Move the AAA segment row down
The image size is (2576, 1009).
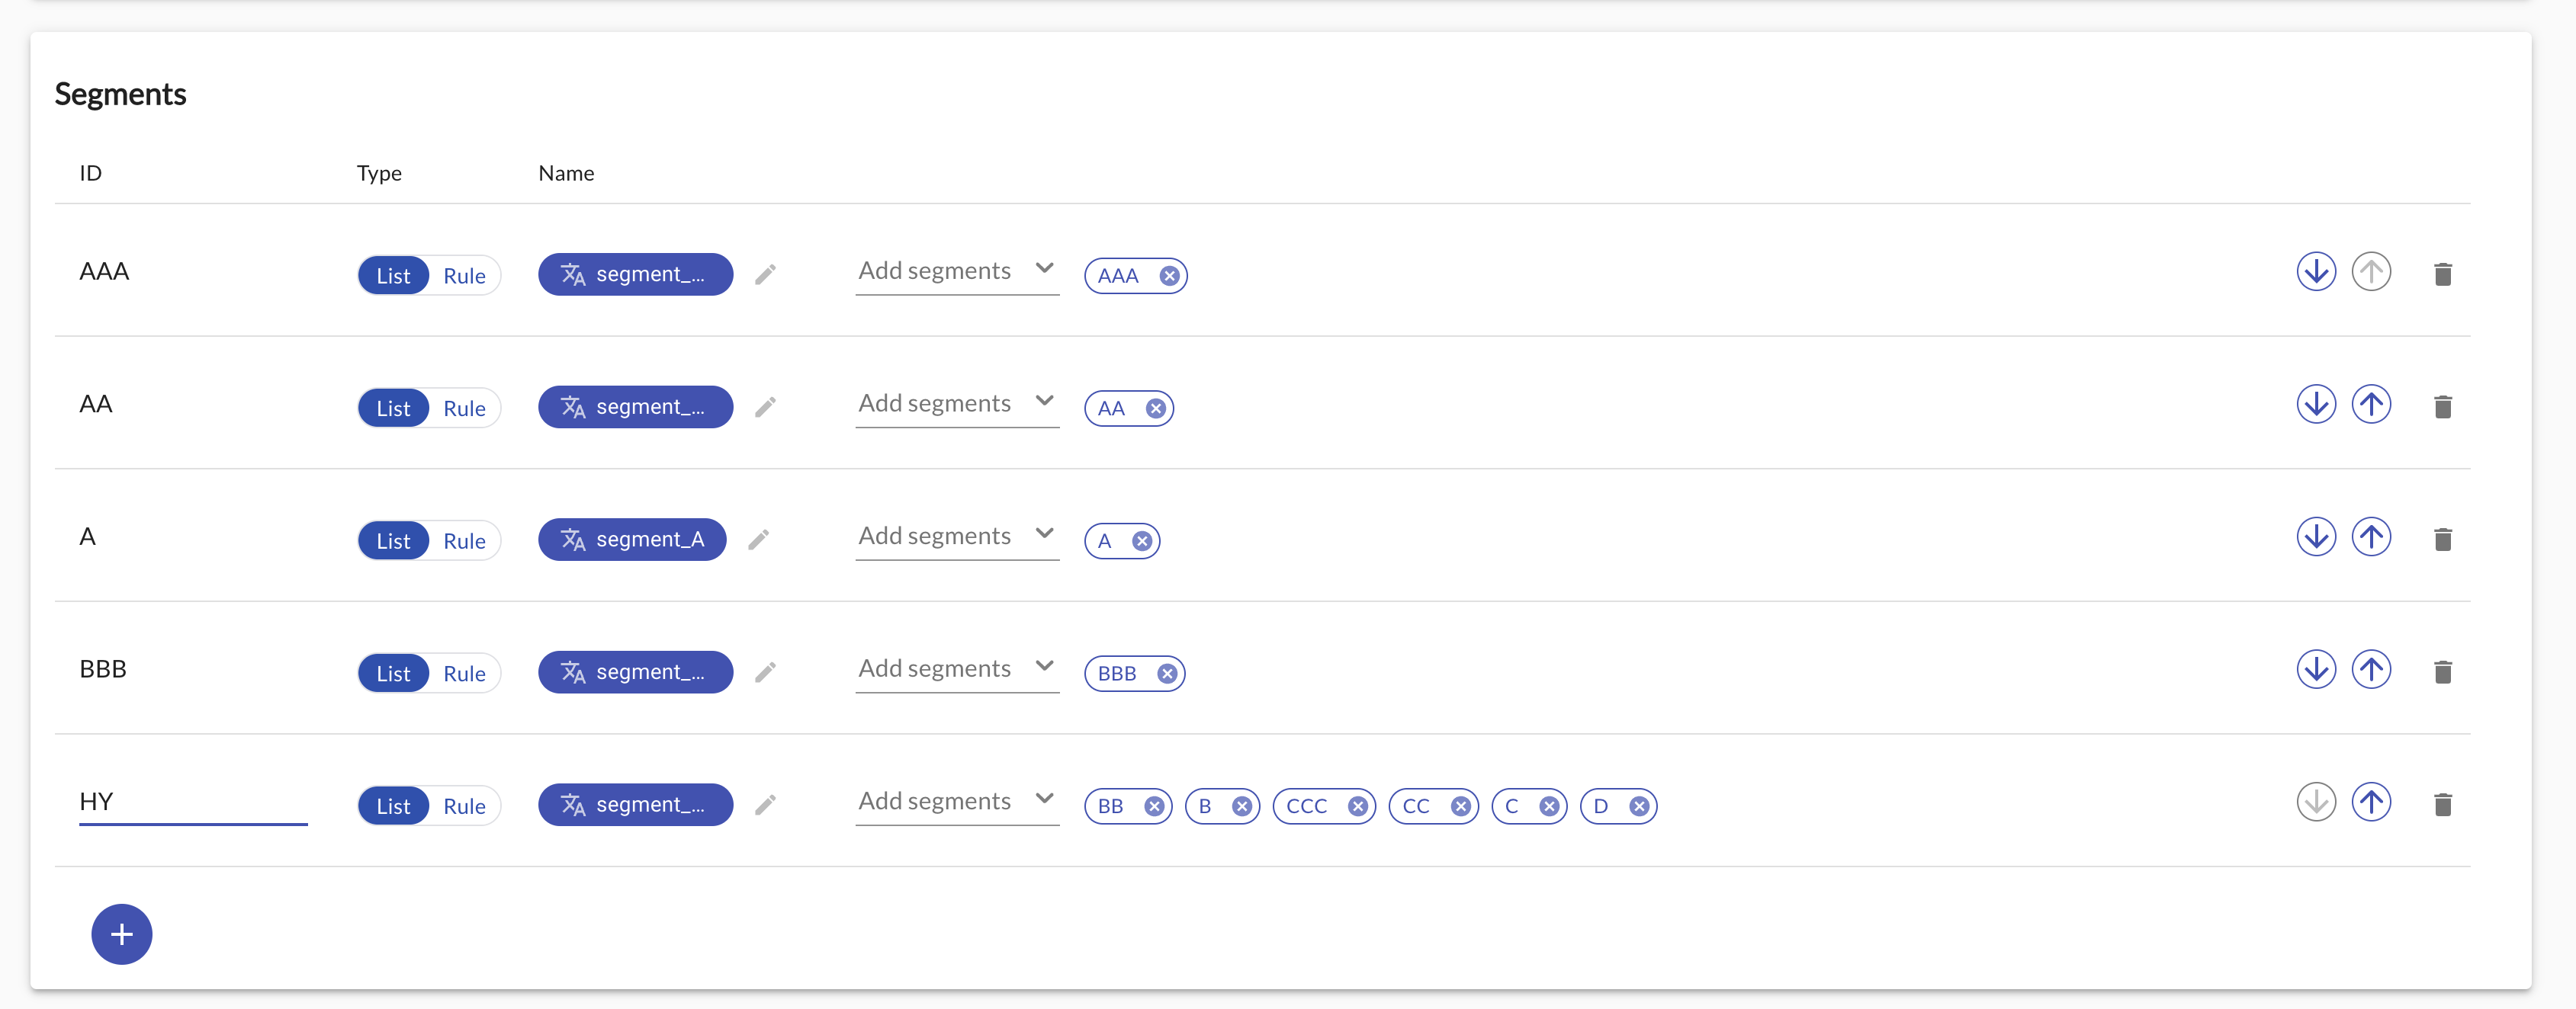[2315, 272]
